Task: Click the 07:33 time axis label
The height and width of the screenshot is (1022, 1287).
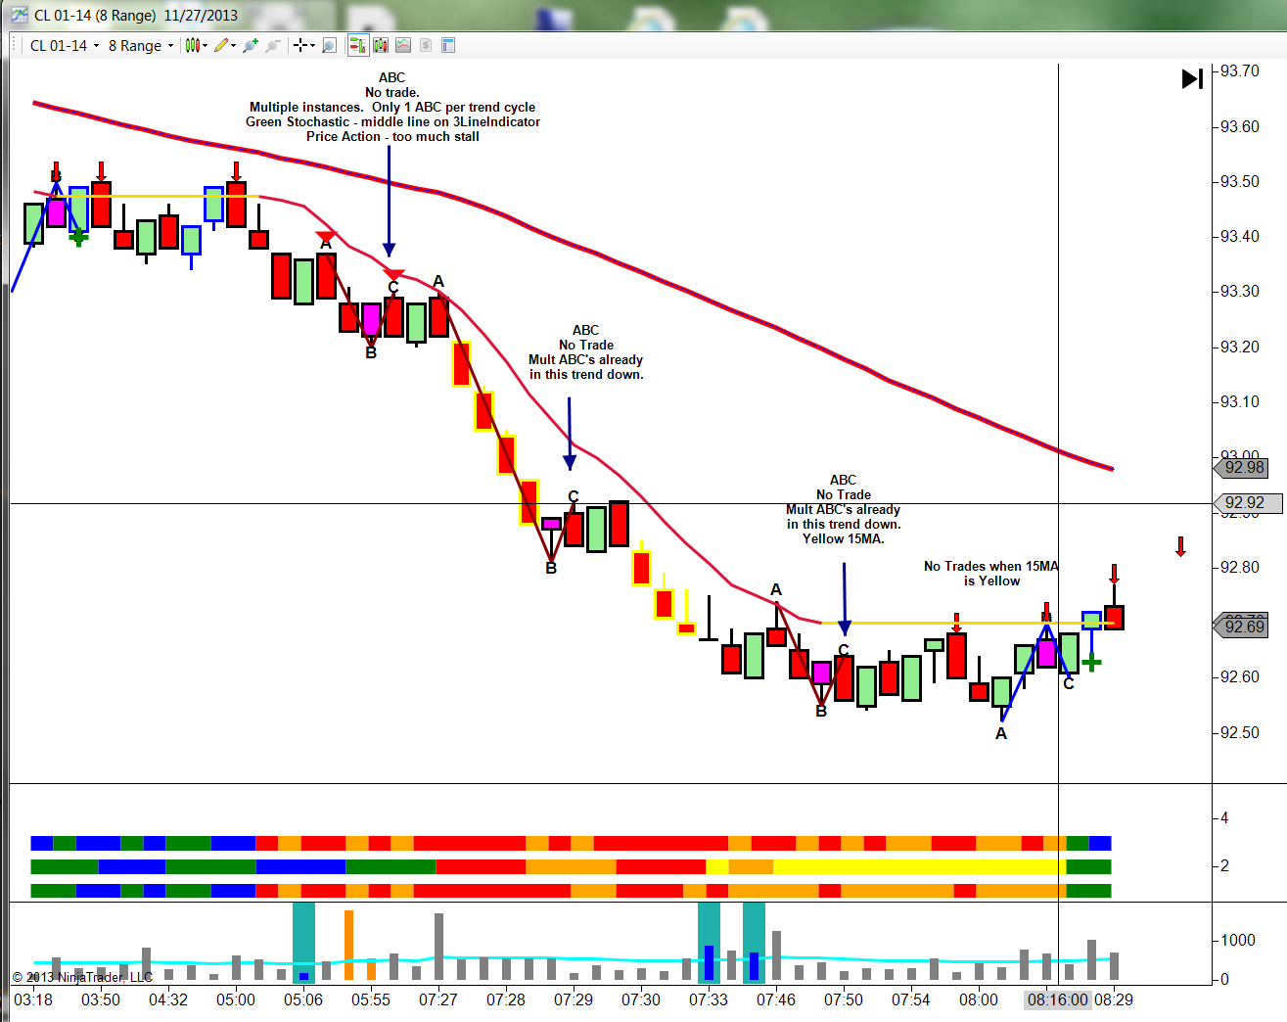Action: [x=709, y=999]
